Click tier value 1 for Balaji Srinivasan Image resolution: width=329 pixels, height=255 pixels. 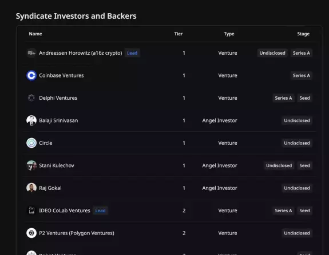184,120
